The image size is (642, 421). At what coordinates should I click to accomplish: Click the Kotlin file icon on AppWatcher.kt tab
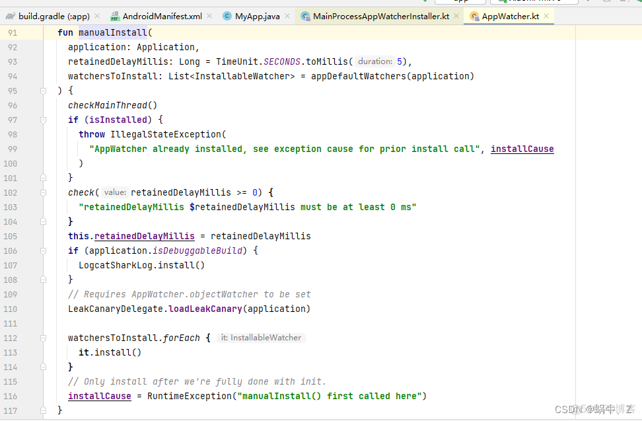474,16
